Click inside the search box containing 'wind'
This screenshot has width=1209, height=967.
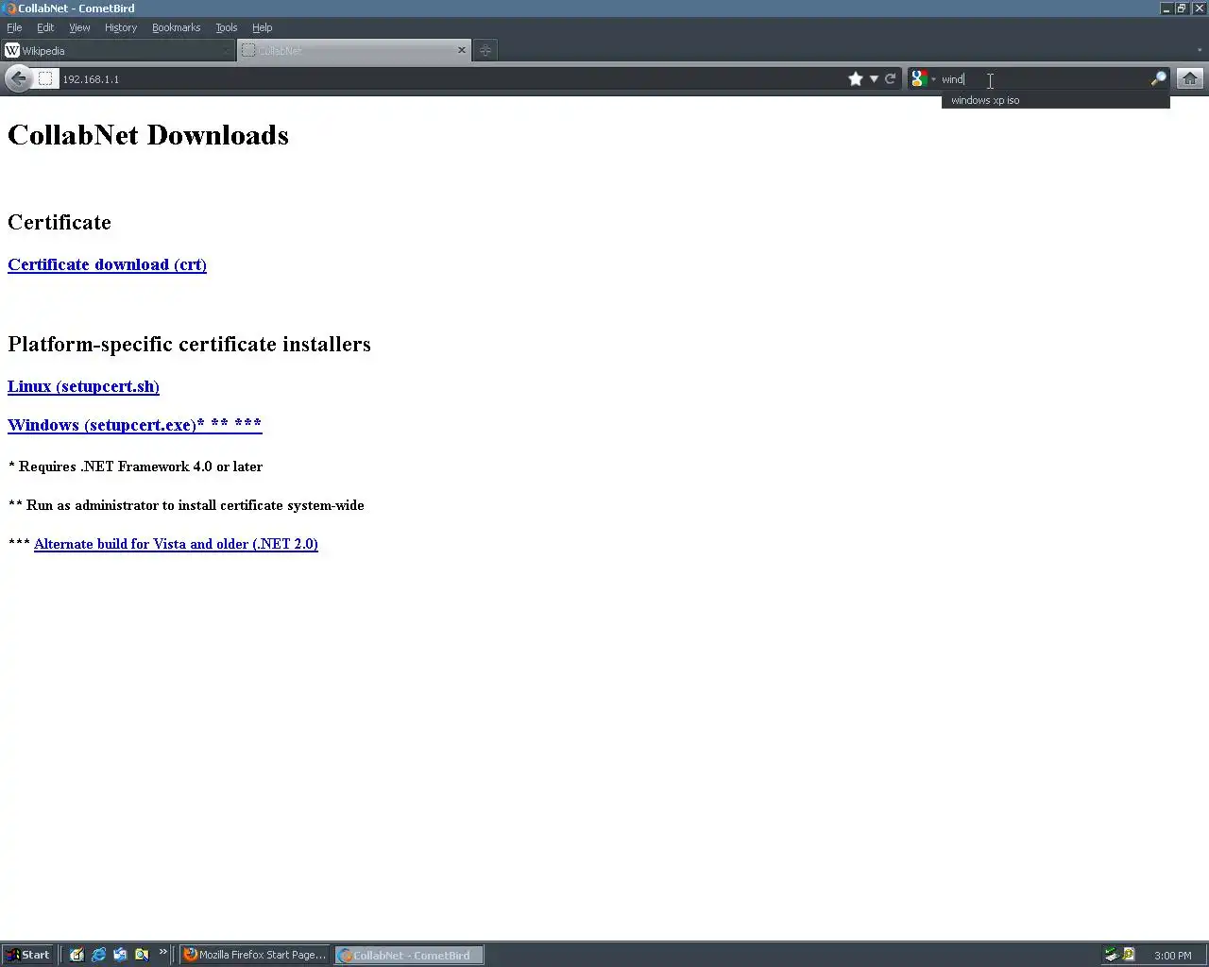point(1044,79)
